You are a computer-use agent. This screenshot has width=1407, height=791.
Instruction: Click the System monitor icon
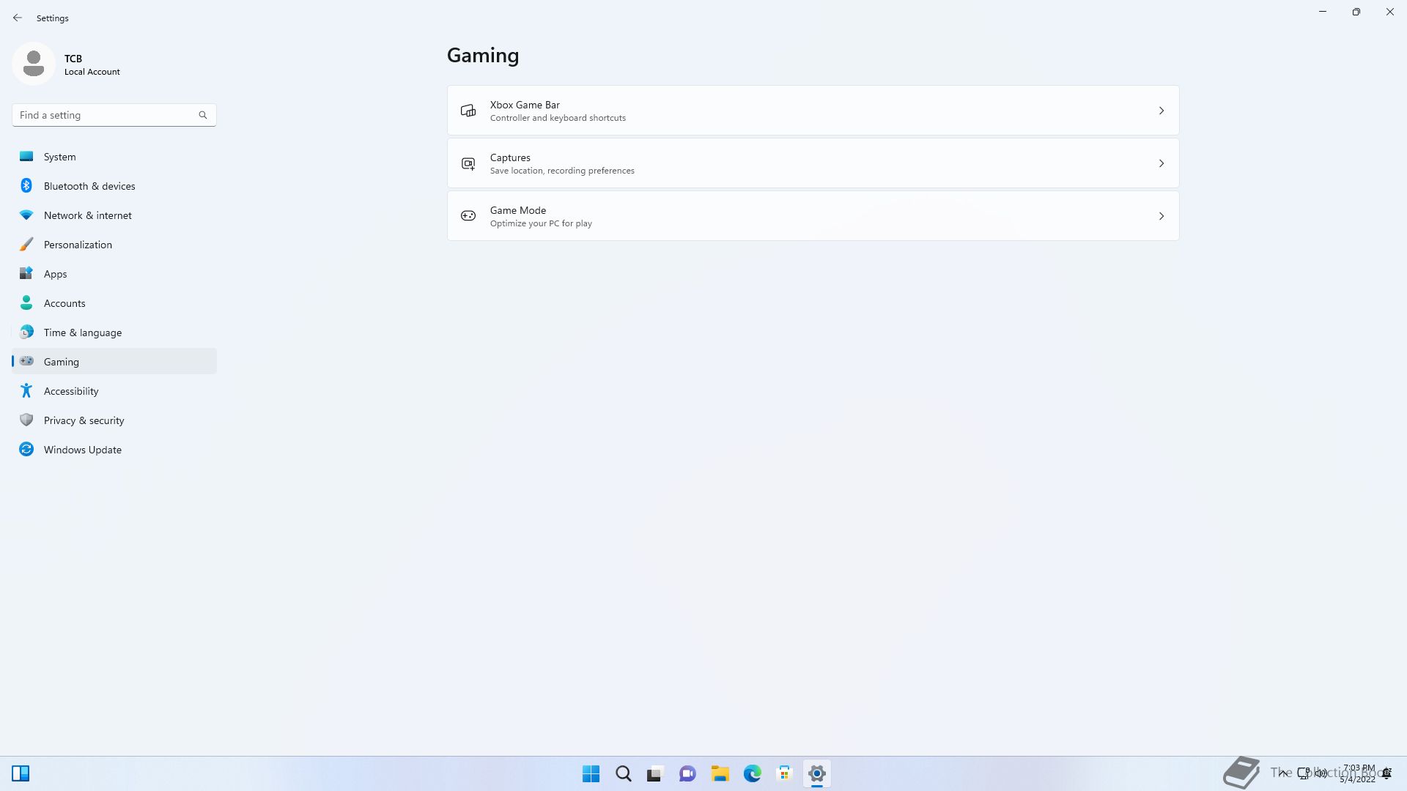[26, 156]
